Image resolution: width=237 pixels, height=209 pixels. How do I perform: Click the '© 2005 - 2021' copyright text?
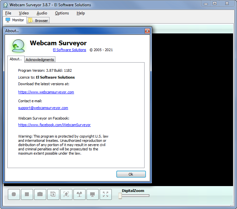(x=101, y=50)
